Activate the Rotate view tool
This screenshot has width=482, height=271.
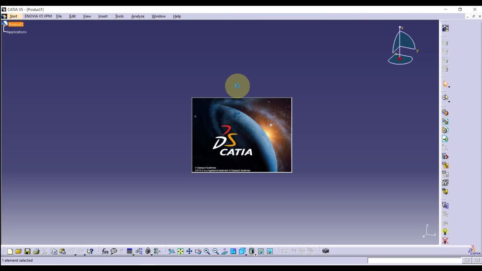[198, 251]
